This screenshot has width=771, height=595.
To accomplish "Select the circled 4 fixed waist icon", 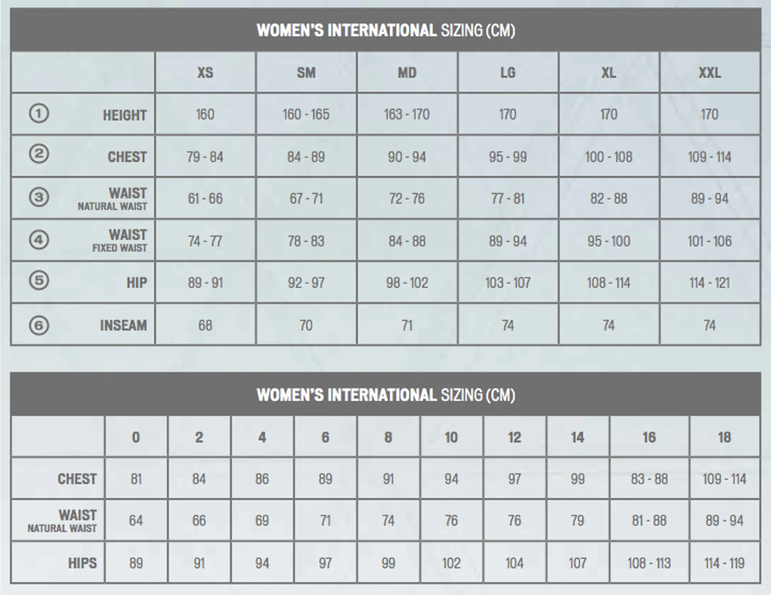I will click(39, 240).
